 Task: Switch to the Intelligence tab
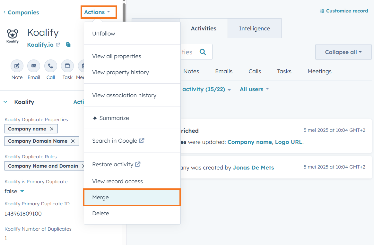[x=254, y=28]
